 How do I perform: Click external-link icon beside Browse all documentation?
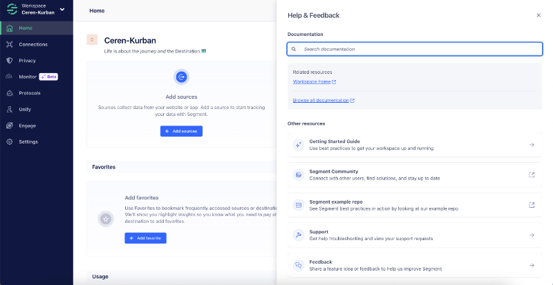(x=353, y=100)
